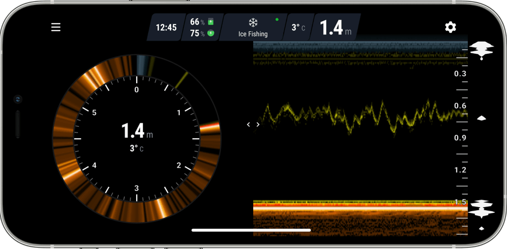Tap the 2 mark on the flasher dial
The image size is (507, 249).
(x=179, y=165)
